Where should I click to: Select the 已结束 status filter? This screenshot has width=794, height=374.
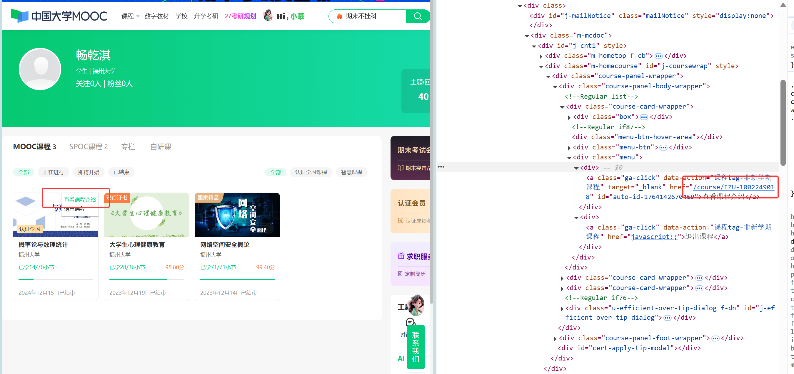(121, 172)
